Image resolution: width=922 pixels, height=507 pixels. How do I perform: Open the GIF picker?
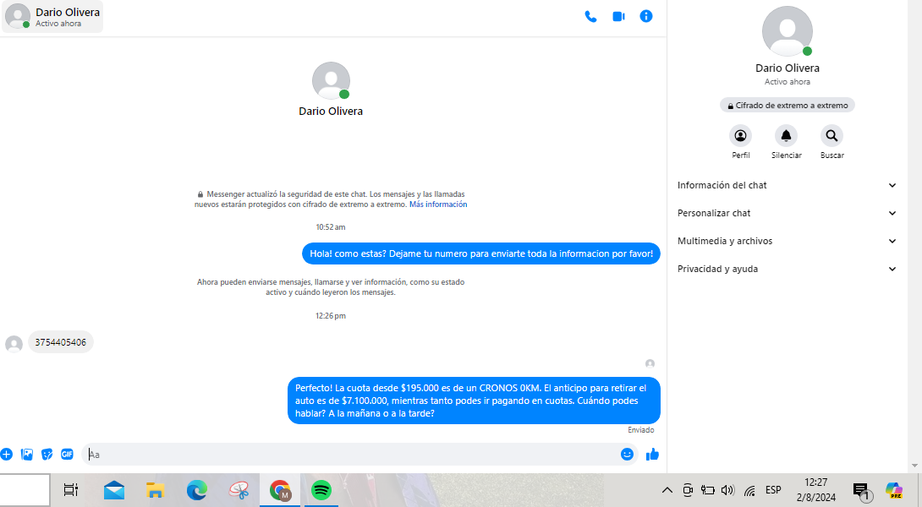67,454
